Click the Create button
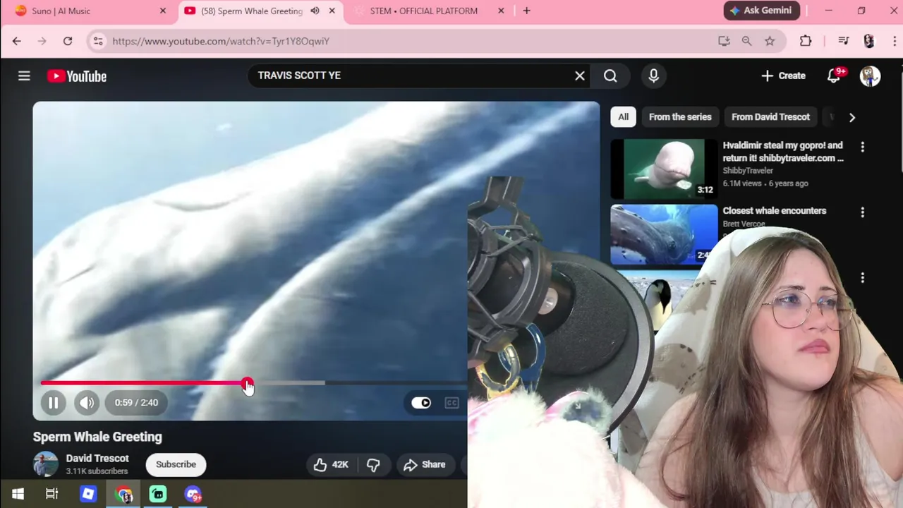This screenshot has height=508, width=903. point(783,75)
